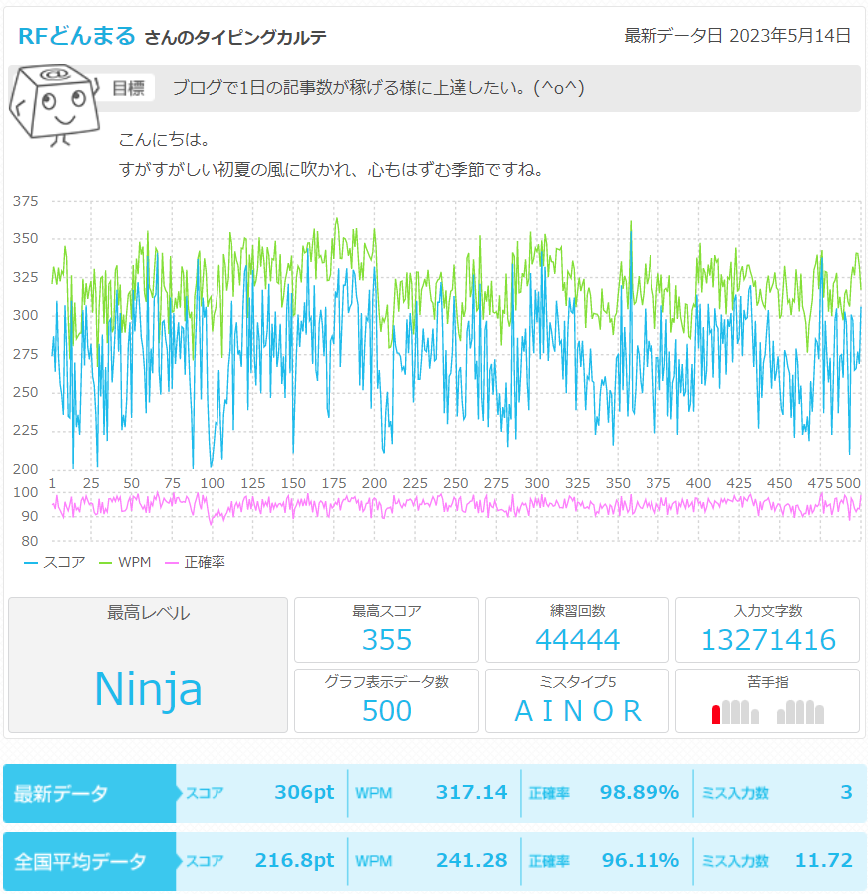Screen dimensions: 868x894
Task: Click the date 最新データ日 2023年5月14日
Action: (x=737, y=35)
